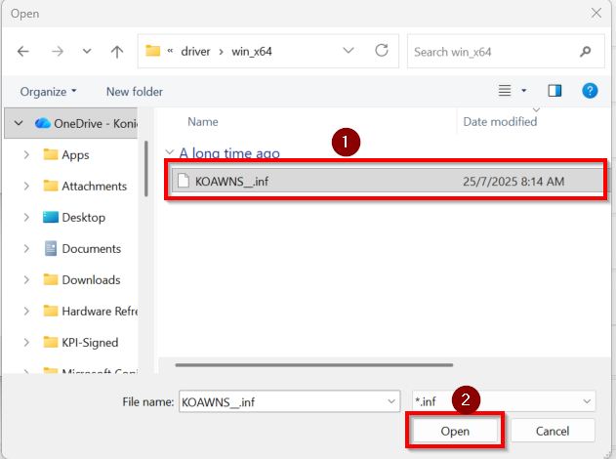Collapse the 'A long time ago' group
The image size is (616, 459).
click(x=170, y=153)
